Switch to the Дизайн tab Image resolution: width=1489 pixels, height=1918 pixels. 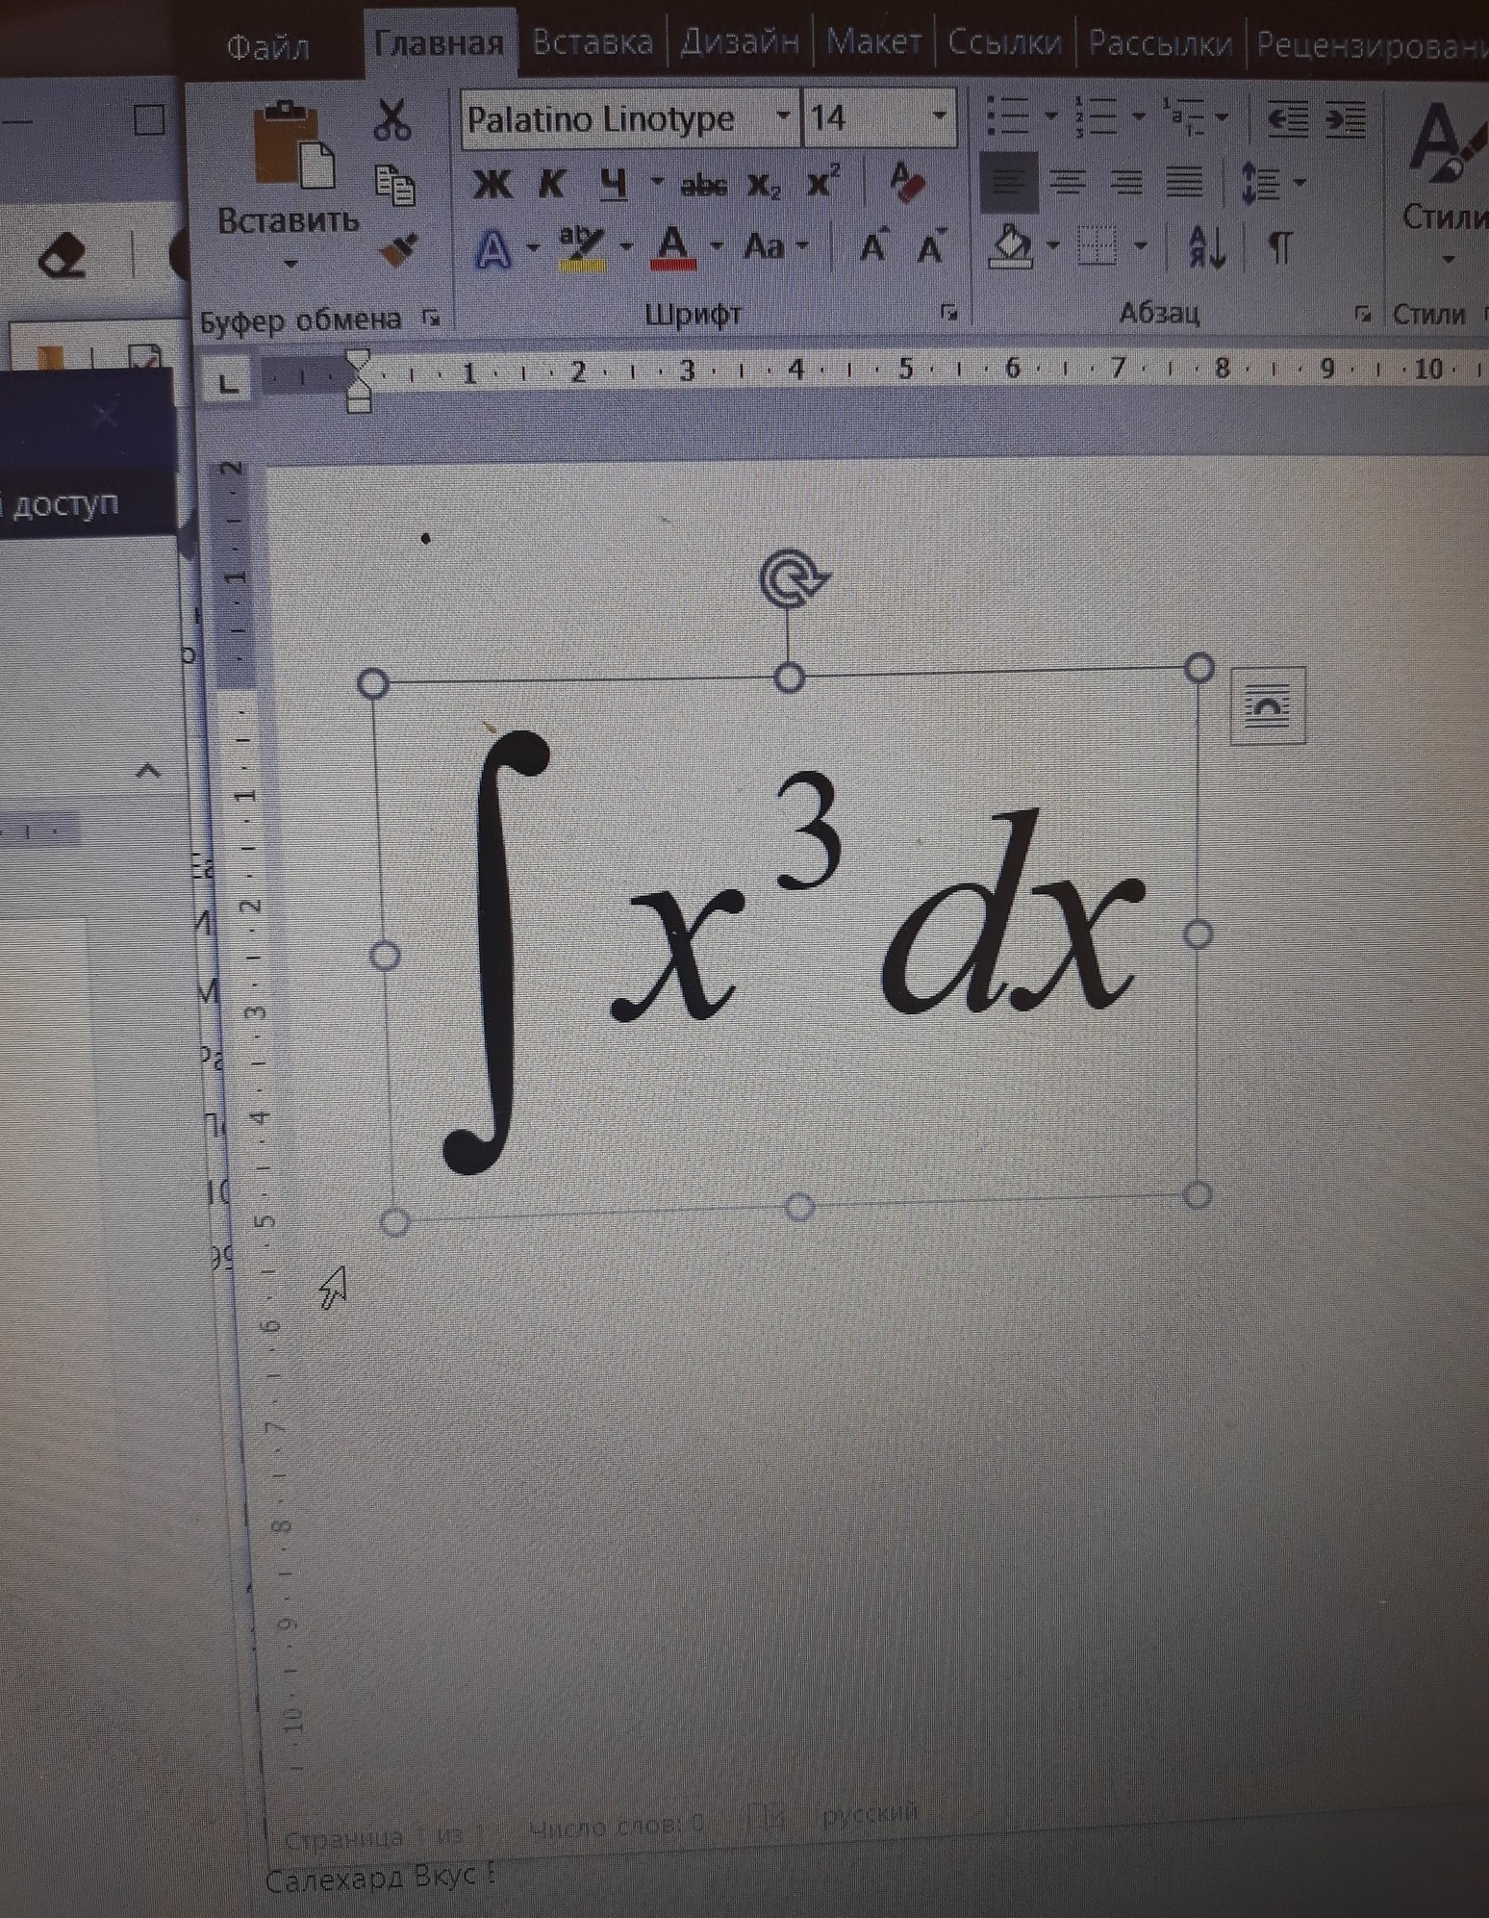point(741,42)
